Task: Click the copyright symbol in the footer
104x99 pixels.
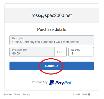Action: (74, 95)
